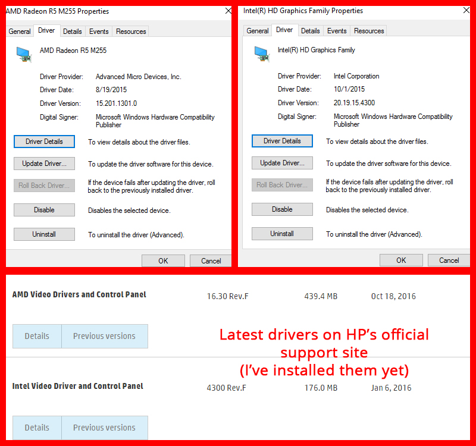View Previous versions of Intel Video Driver
476x446 pixels.
click(105, 428)
